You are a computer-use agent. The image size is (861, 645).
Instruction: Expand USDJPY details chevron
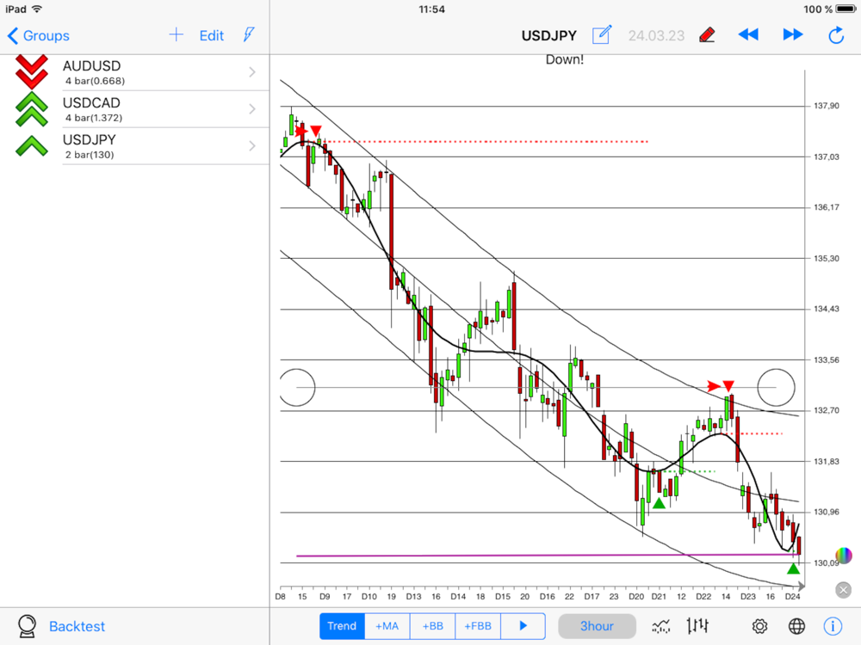pos(252,146)
